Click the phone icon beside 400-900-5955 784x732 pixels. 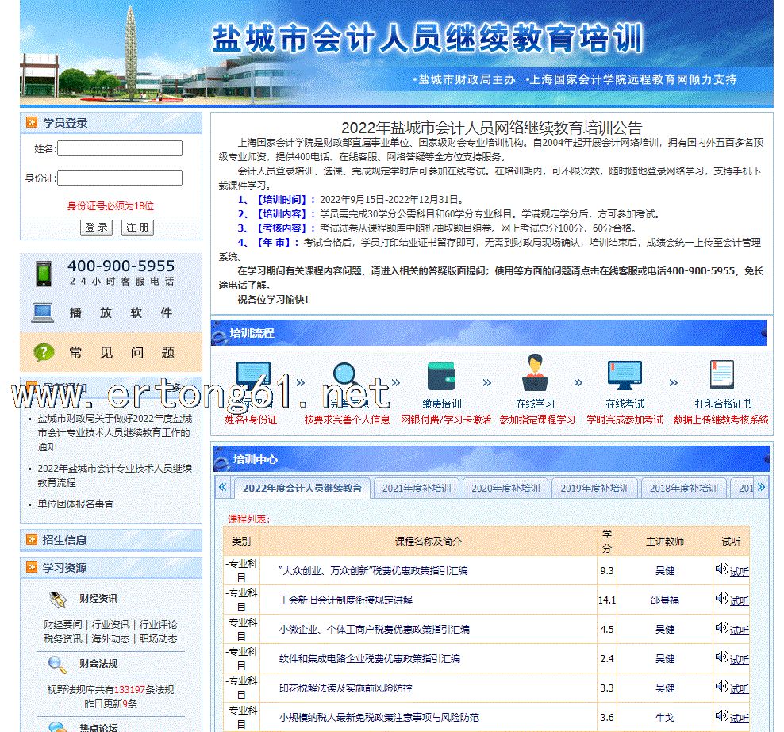pos(43,274)
